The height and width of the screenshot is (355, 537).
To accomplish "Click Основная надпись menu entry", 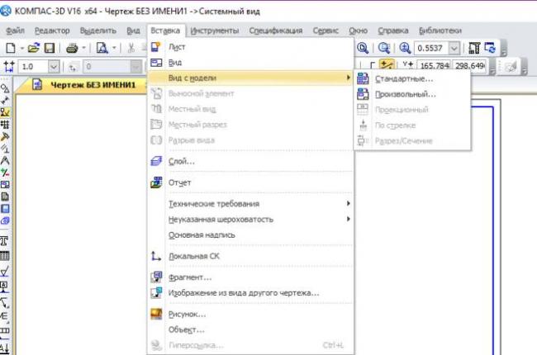I will coord(202,234).
